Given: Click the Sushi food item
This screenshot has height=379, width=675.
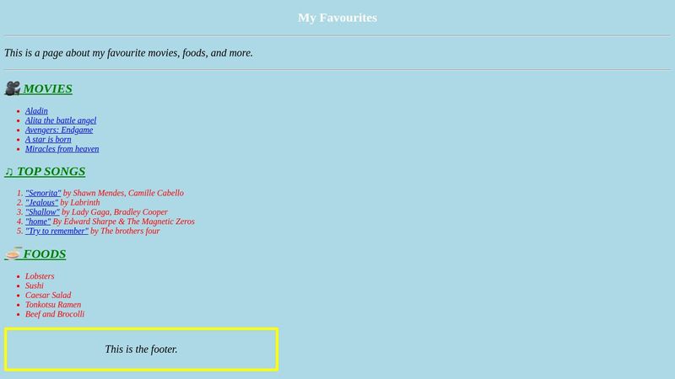Looking at the screenshot, I should 35,286.
